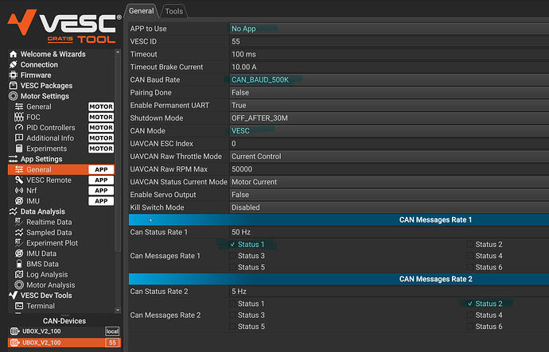Click the BMS Data battery icon

pos(19,264)
